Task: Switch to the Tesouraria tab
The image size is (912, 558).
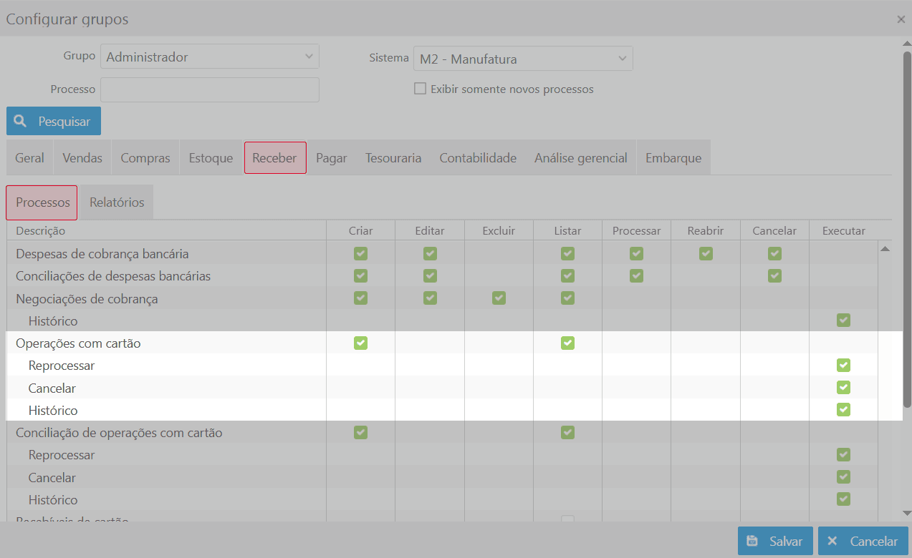Action: 393,158
